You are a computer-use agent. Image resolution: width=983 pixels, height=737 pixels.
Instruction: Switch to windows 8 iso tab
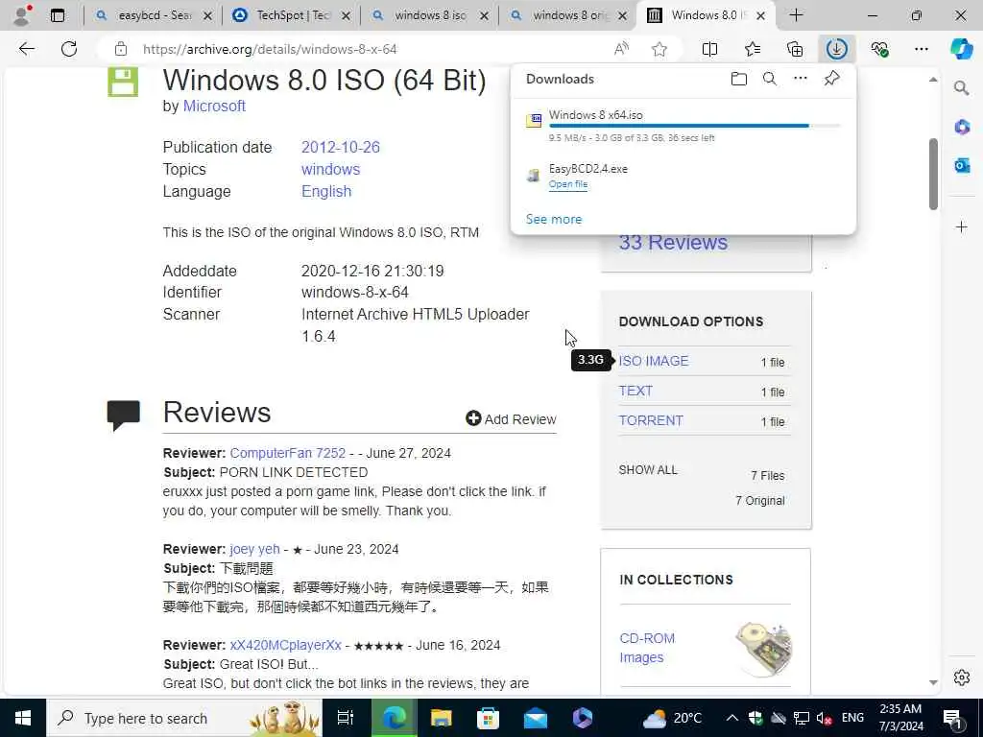[x=429, y=15]
